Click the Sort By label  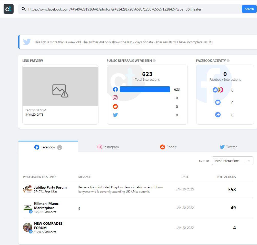click(204, 161)
